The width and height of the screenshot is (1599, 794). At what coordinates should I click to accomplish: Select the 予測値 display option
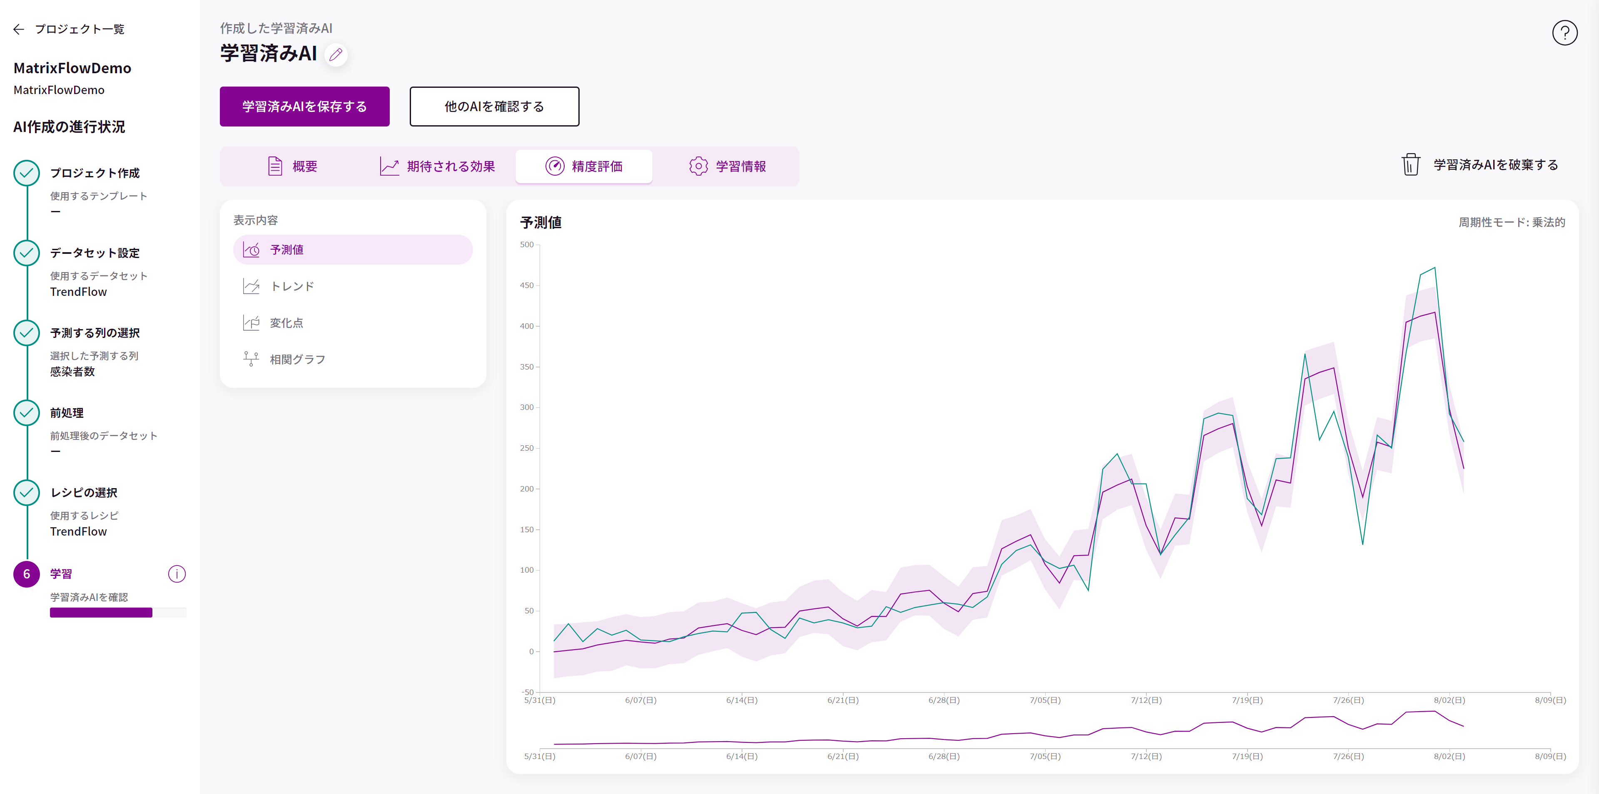pyautogui.click(x=352, y=249)
